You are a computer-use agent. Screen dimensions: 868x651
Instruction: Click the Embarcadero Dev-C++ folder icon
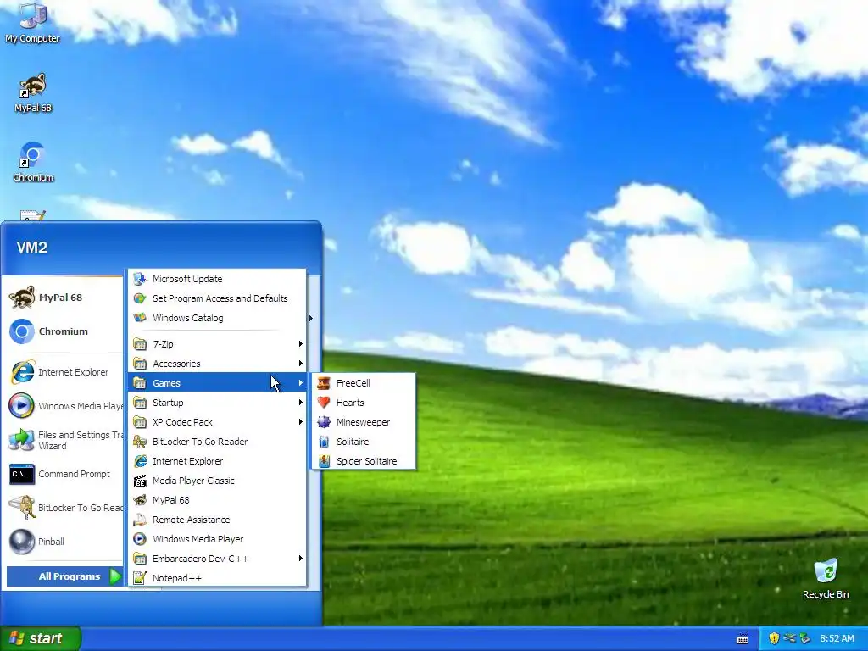click(x=140, y=559)
